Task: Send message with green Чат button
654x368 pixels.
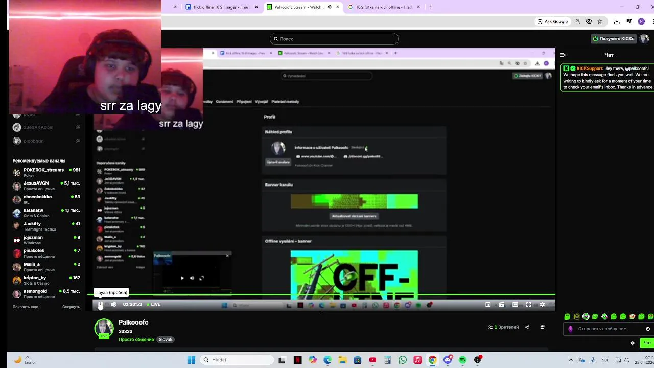Action: [x=647, y=343]
